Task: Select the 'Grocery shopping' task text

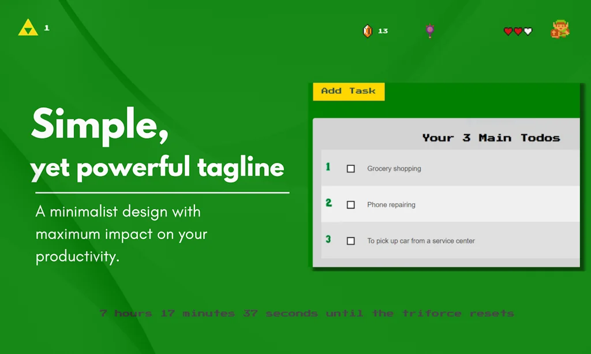Action: 394,169
